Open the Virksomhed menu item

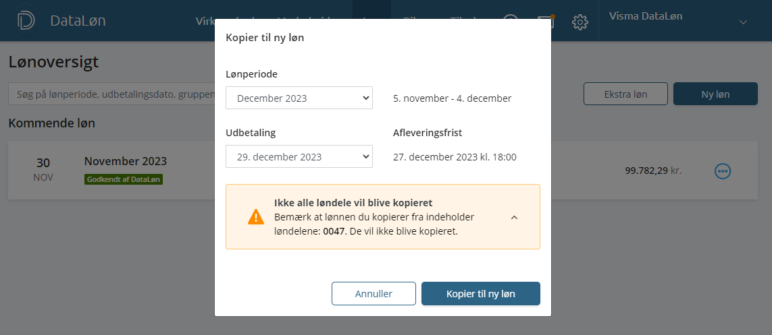pos(206,21)
